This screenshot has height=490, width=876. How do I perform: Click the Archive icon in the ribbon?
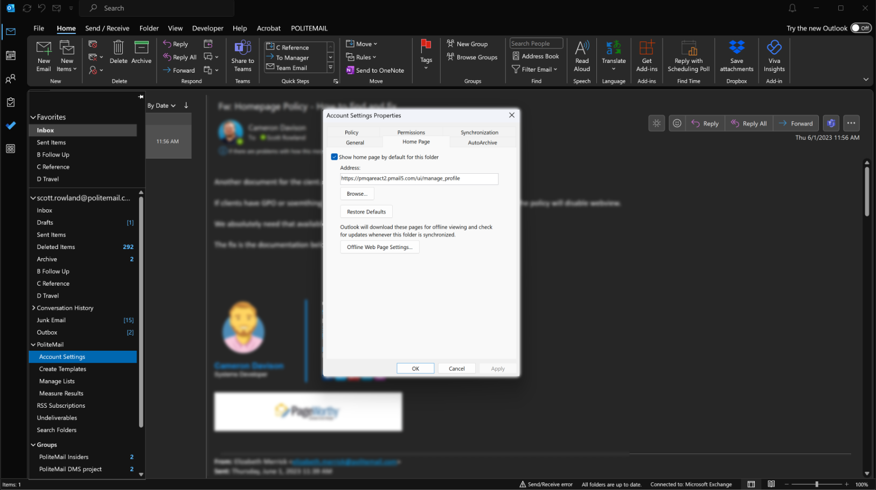[141, 48]
